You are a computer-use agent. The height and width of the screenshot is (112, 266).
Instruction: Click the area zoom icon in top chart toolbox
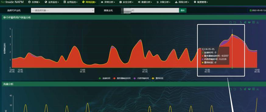(x=230, y=22)
